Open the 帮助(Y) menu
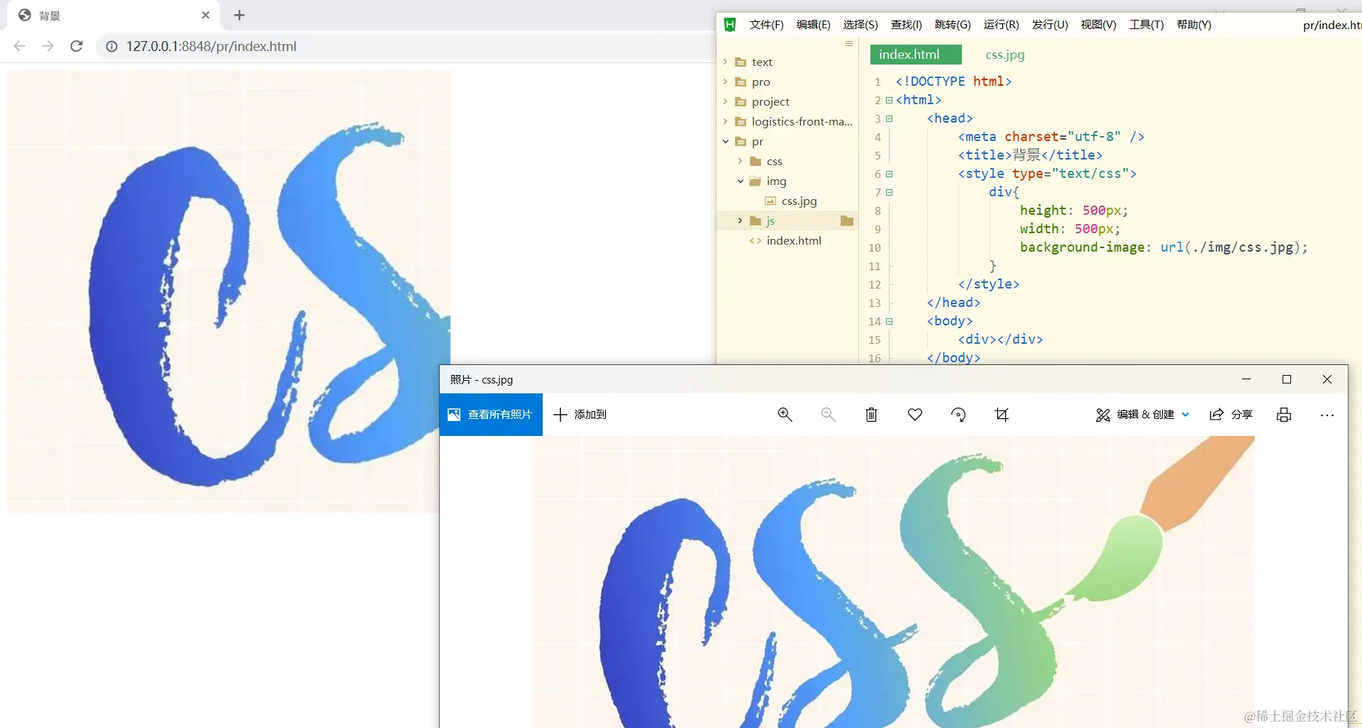 [x=1194, y=25]
